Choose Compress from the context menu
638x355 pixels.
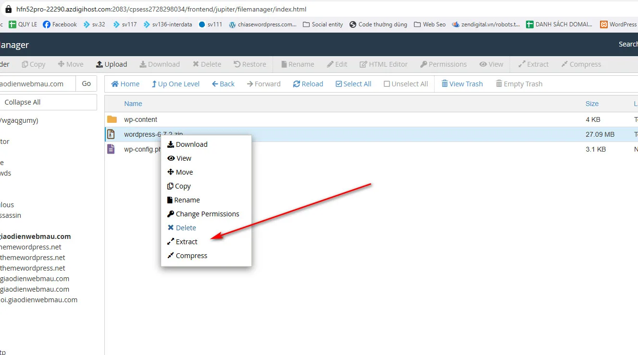(x=191, y=256)
